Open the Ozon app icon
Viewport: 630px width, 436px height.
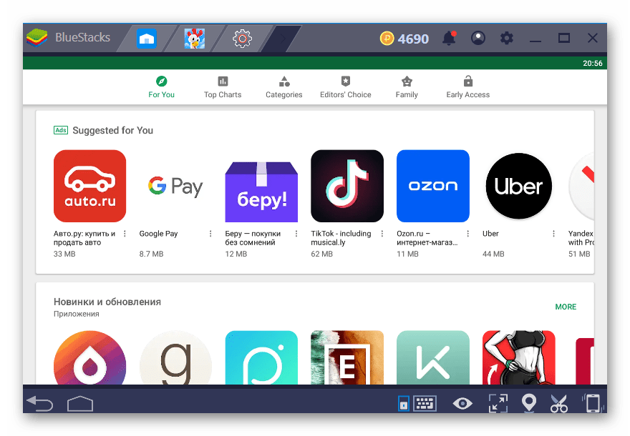(x=433, y=186)
